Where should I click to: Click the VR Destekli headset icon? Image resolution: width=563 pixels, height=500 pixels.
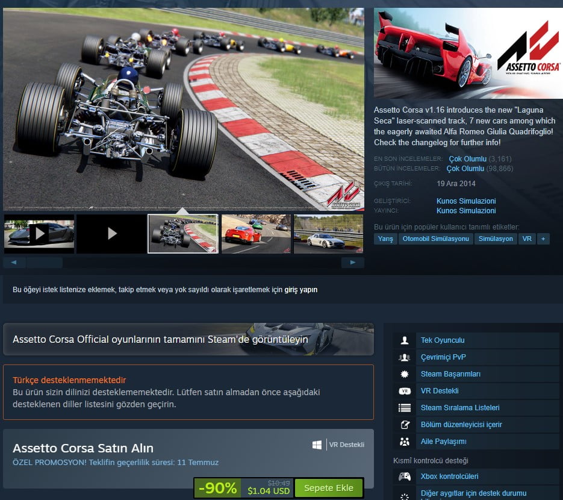405,390
